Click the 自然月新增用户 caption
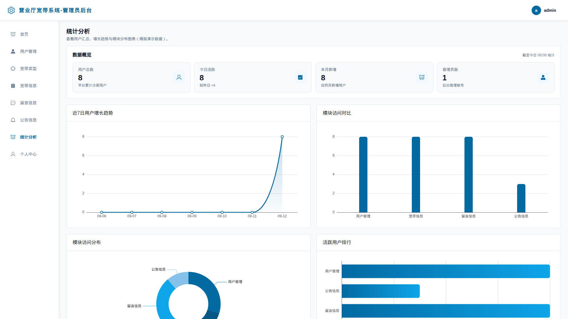The height and width of the screenshot is (319, 568). point(333,85)
